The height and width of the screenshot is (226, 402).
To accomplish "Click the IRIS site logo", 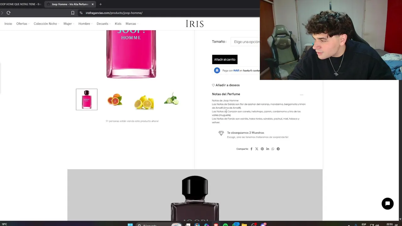I will click(x=195, y=24).
